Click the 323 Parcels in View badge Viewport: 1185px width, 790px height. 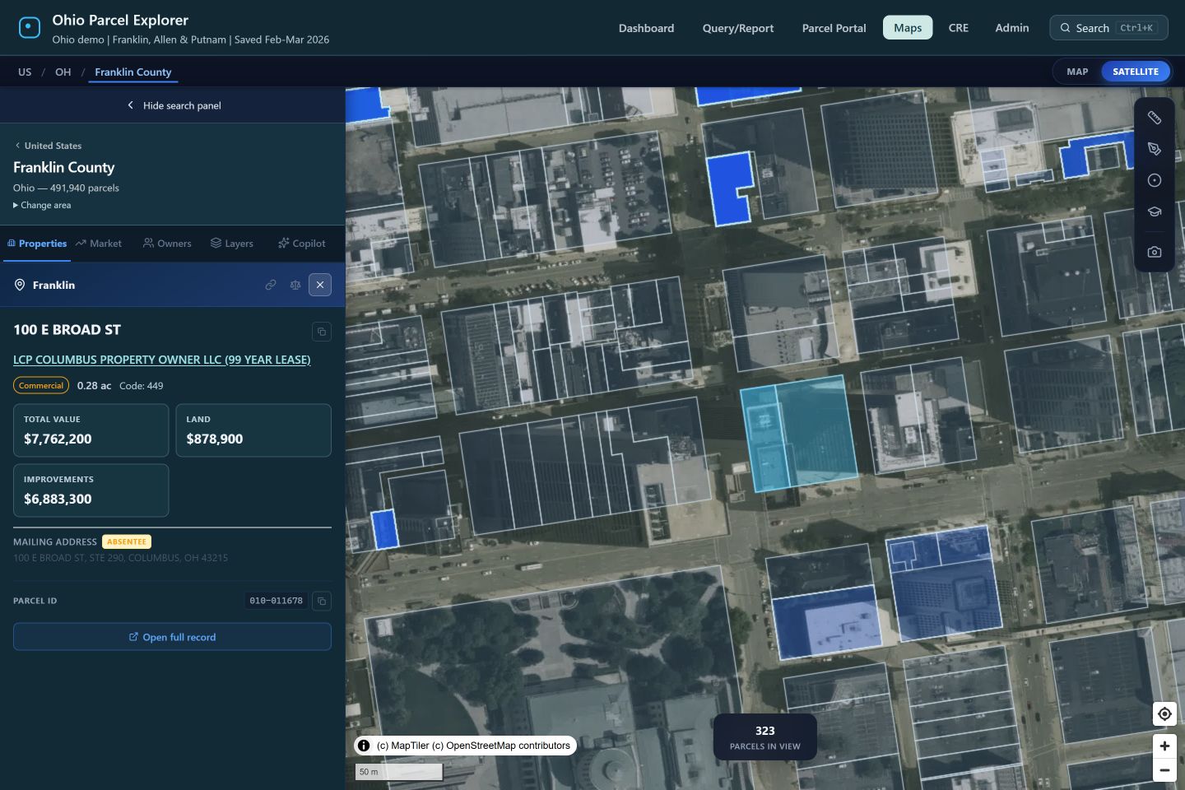point(765,737)
